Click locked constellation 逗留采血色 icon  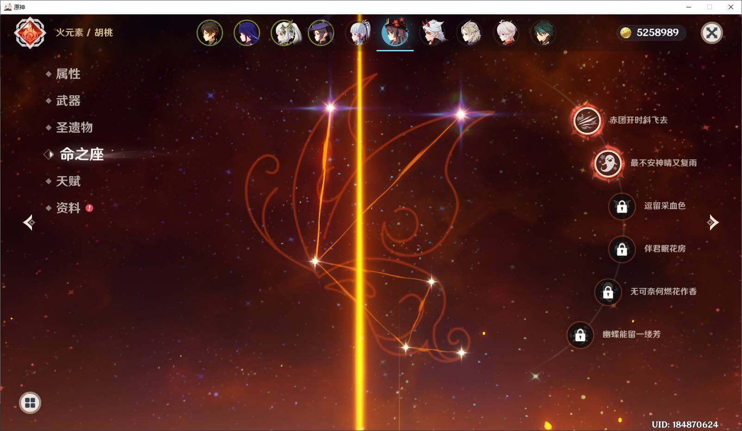point(622,206)
